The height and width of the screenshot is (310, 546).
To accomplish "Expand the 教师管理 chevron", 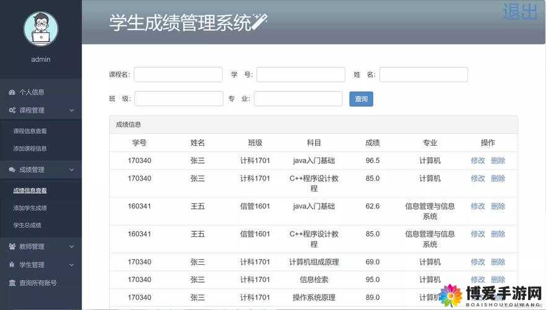I will 72,247.
